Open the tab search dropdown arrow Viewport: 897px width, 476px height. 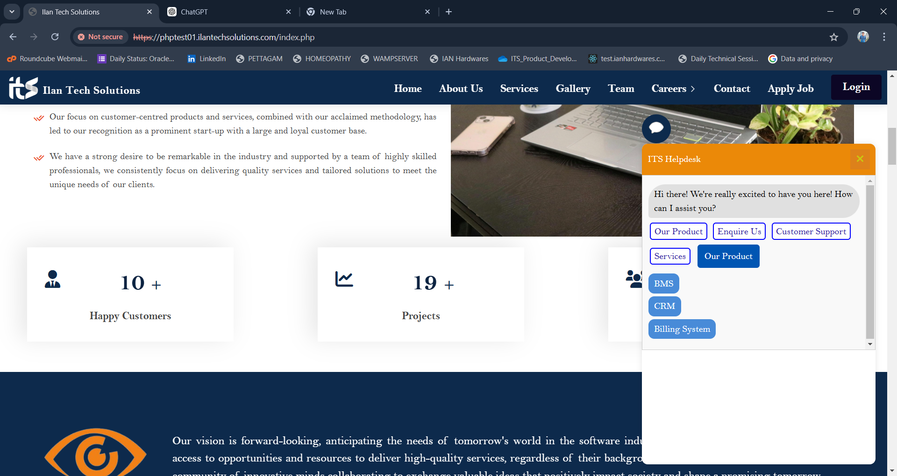click(12, 12)
